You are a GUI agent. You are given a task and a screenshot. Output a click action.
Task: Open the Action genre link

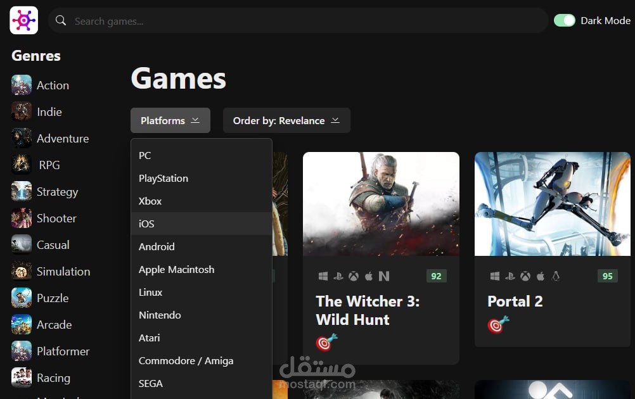tap(53, 85)
